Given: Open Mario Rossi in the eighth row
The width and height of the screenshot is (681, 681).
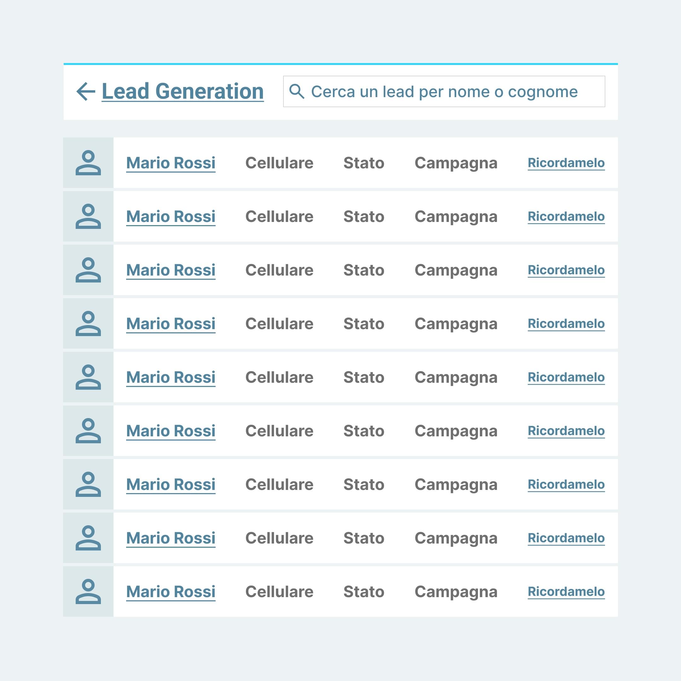Looking at the screenshot, I should point(171,538).
